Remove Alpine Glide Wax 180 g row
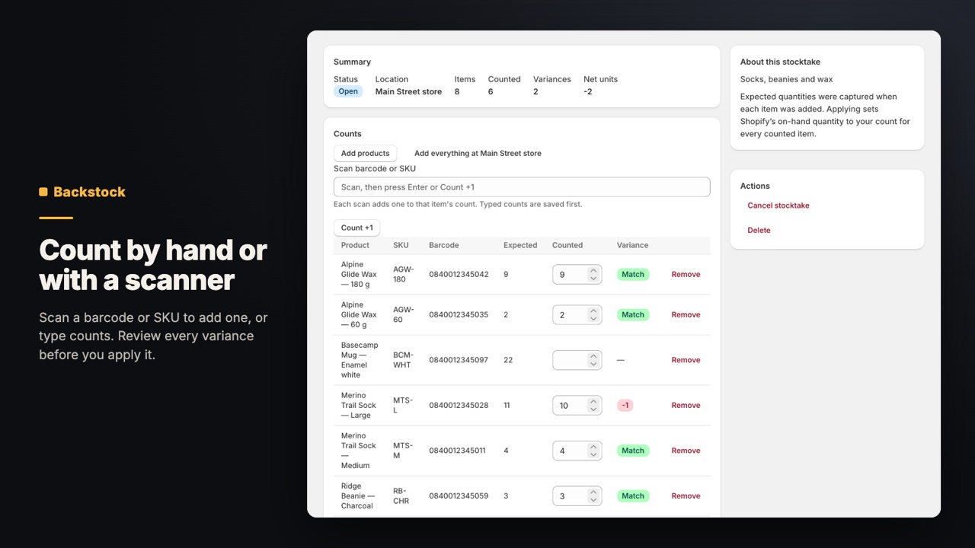The width and height of the screenshot is (975, 548). (686, 275)
